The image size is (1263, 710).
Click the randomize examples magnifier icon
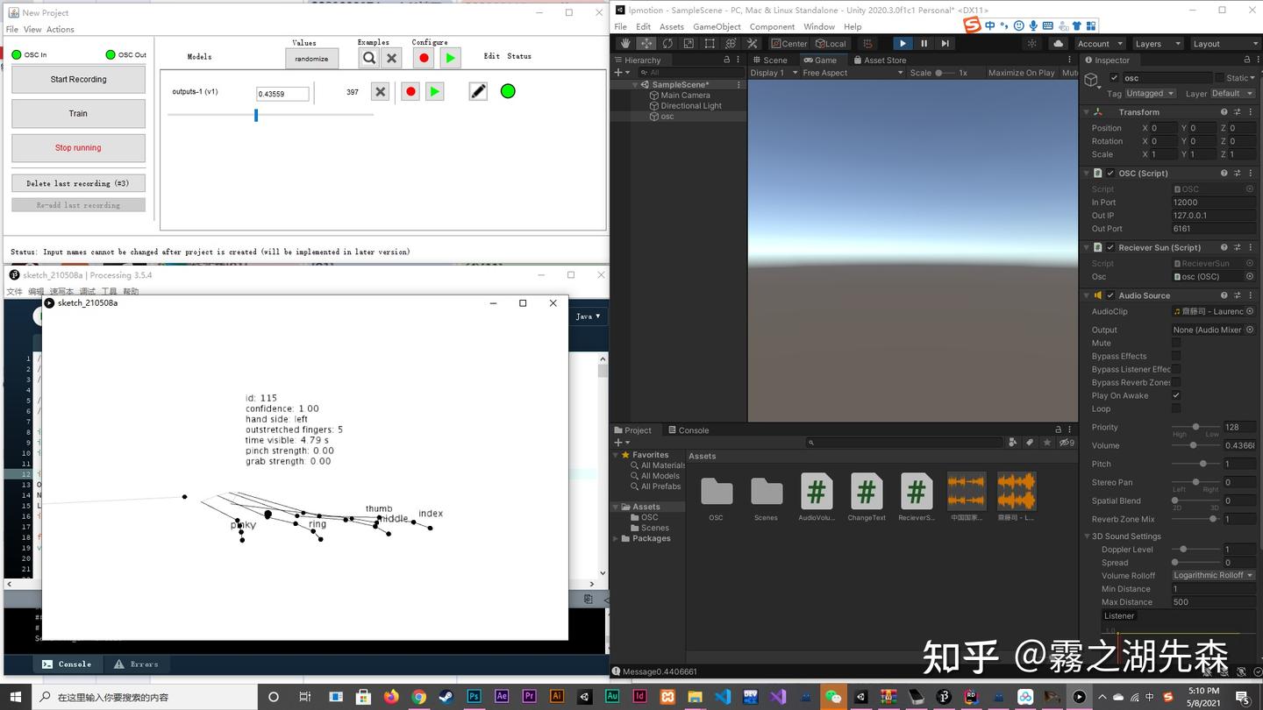click(368, 58)
